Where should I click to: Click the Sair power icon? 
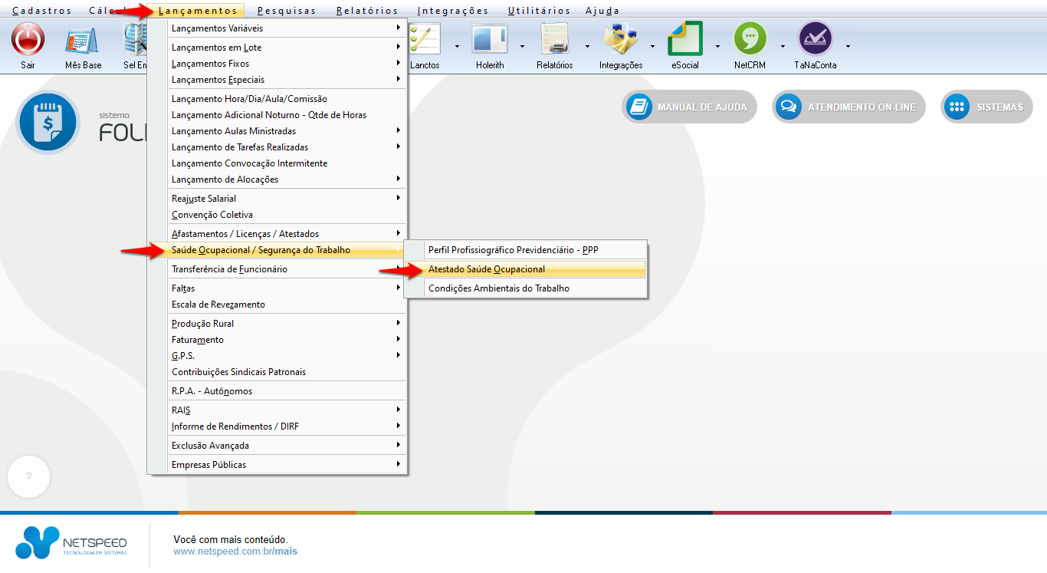coord(28,39)
